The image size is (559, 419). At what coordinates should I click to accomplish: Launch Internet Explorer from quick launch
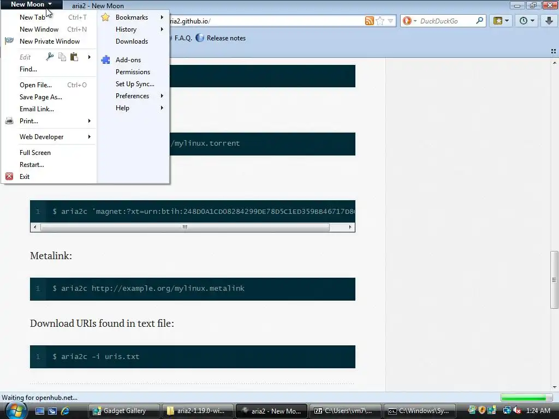click(66, 411)
